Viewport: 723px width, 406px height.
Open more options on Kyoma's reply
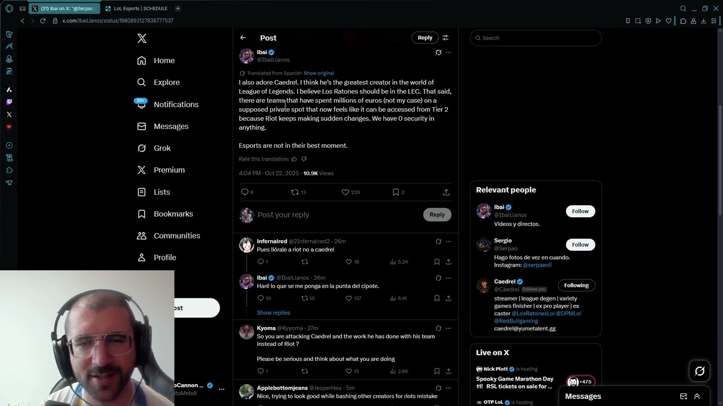point(448,328)
